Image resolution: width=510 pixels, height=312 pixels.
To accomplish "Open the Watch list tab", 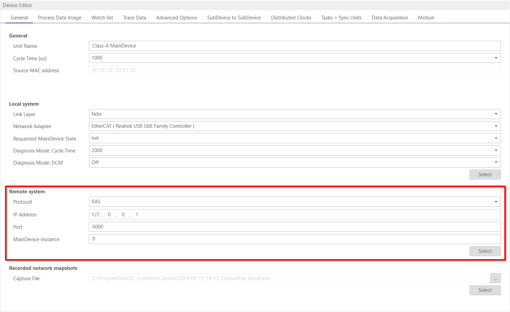I will click(102, 18).
